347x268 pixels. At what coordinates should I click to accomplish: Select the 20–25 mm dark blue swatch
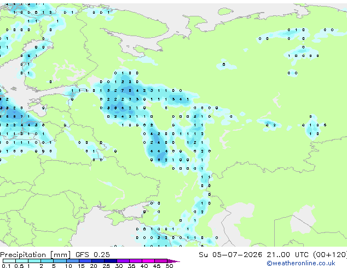98,261
